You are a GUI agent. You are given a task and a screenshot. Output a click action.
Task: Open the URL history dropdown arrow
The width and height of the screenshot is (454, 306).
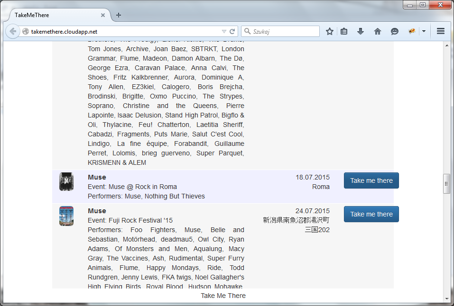tap(224, 32)
